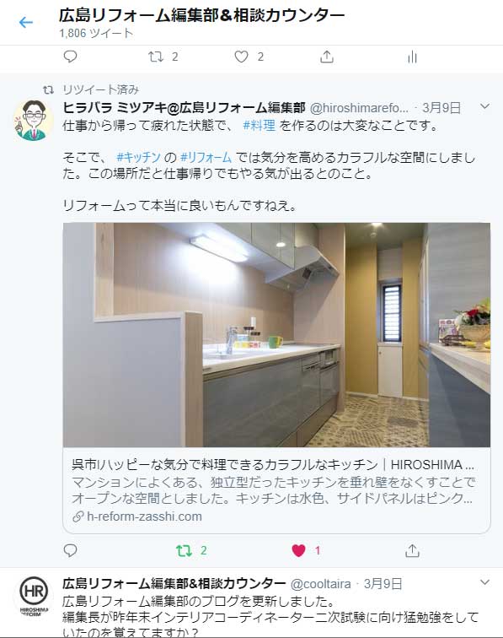
Task: Like the top tweet with 2 likes
Action: [241, 57]
